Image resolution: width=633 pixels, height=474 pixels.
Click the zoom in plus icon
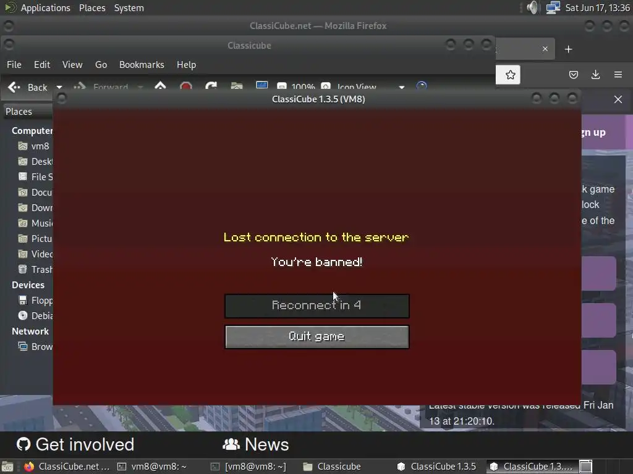click(x=326, y=86)
